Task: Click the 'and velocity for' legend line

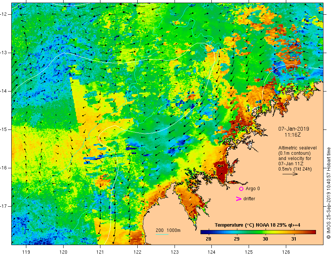Action: (295, 158)
